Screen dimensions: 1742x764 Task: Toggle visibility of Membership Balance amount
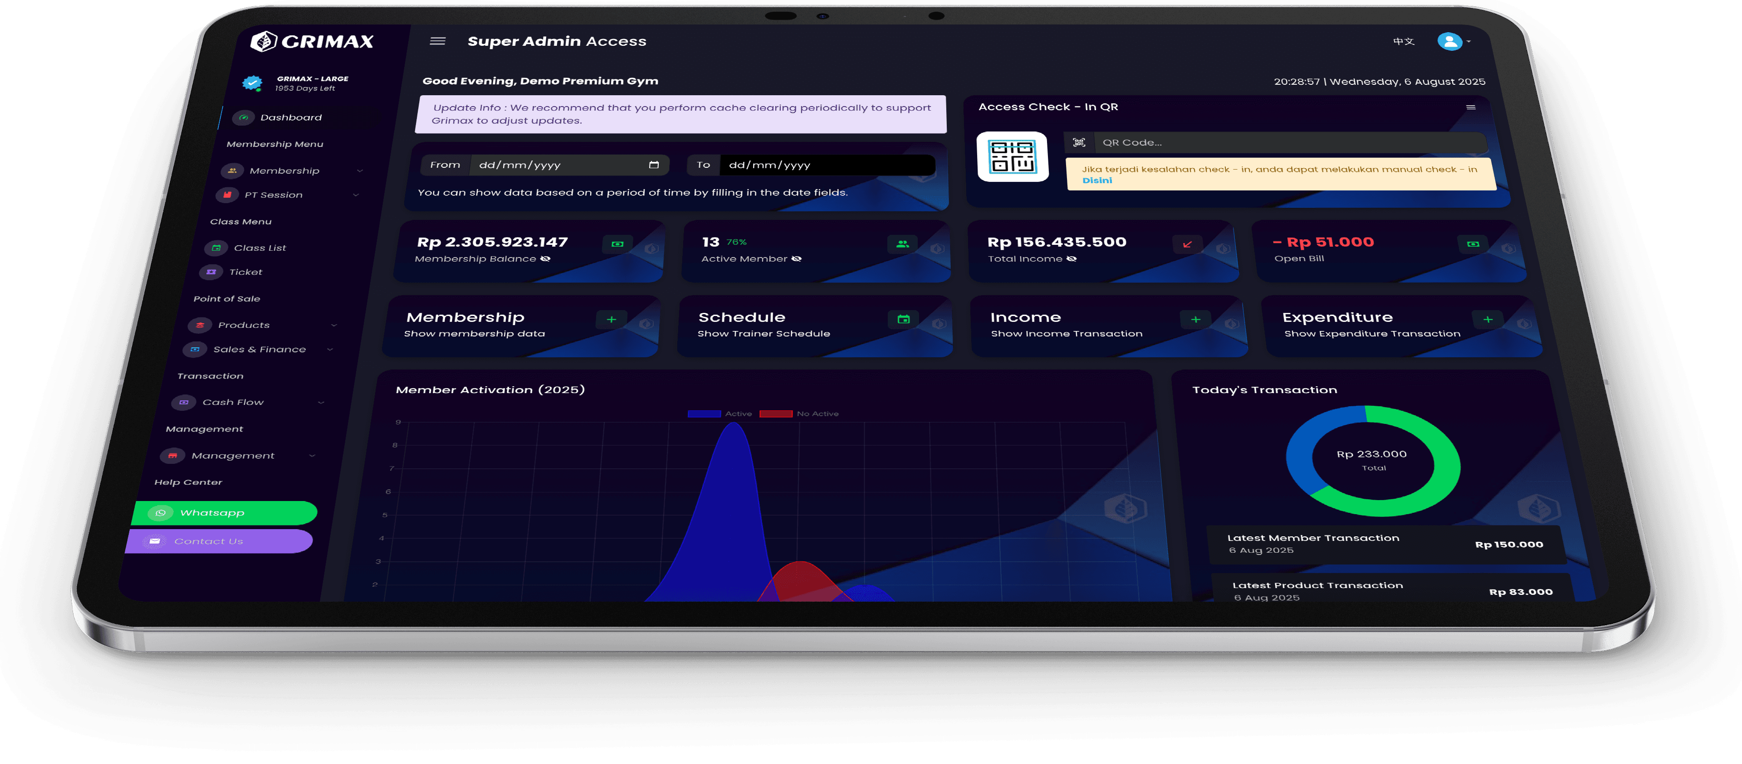(545, 259)
